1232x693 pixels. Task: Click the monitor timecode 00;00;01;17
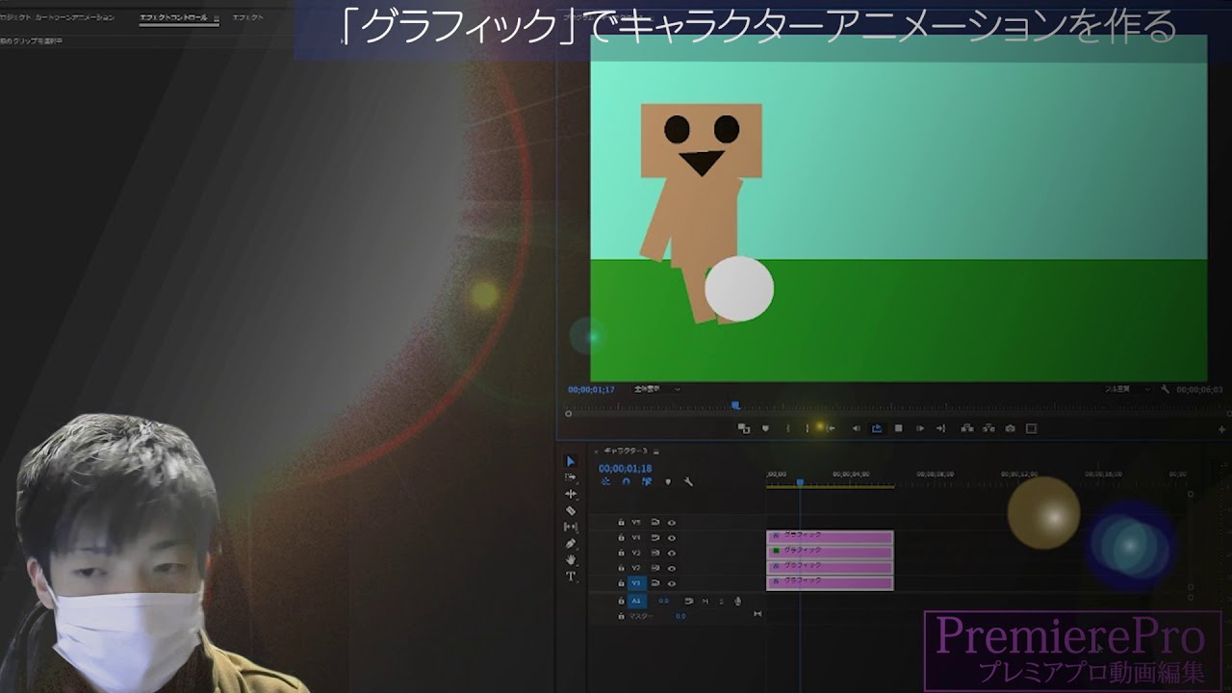pos(591,389)
